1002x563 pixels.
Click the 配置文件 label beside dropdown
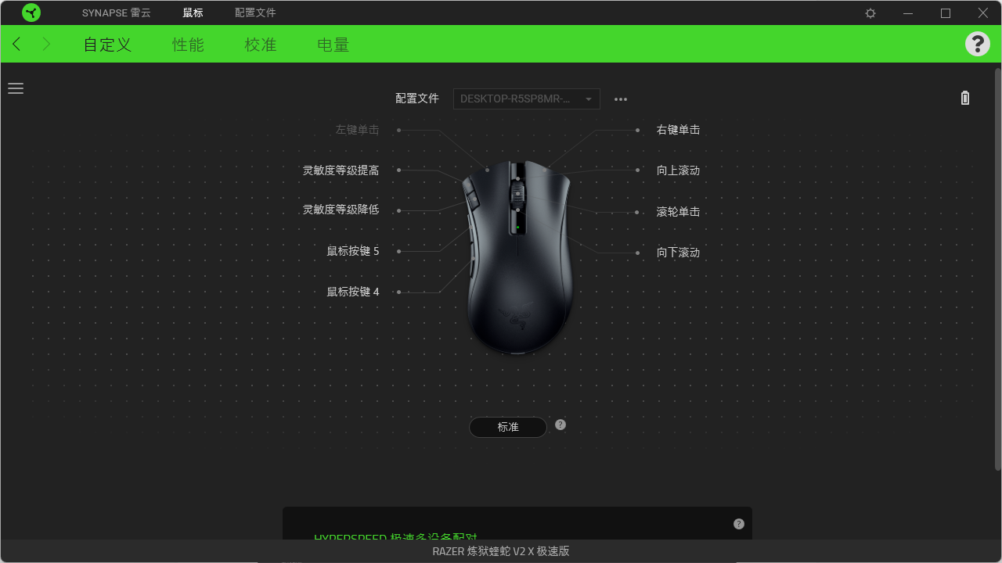click(417, 99)
